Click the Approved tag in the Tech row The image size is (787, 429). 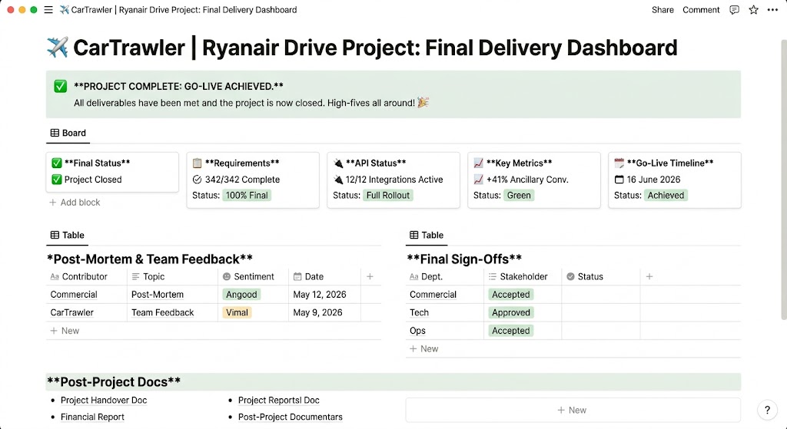pyautogui.click(x=511, y=312)
